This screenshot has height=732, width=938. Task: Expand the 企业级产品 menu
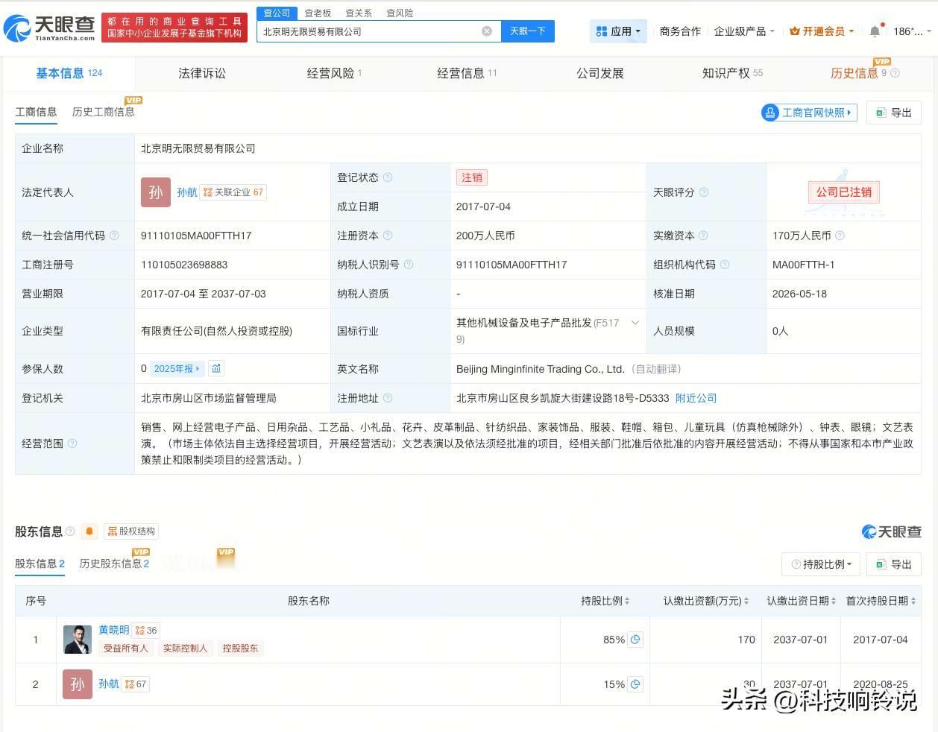[x=744, y=31]
